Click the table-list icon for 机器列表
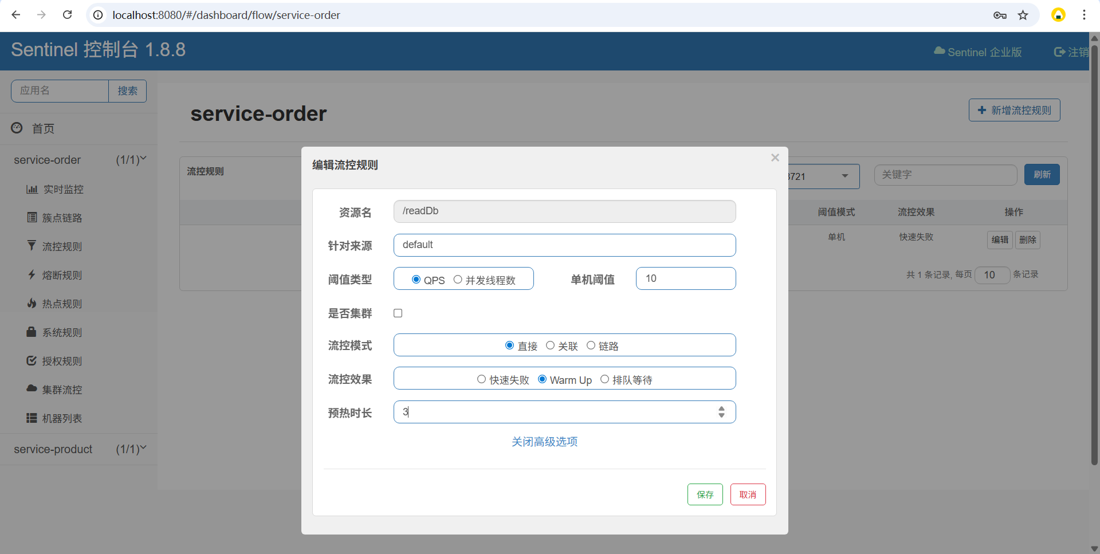Screen dimensions: 1100x554 click(x=32, y=418)
